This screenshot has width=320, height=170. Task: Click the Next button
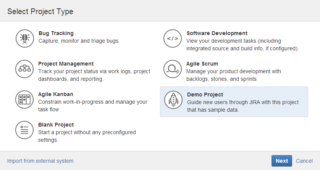click(282, 161)
